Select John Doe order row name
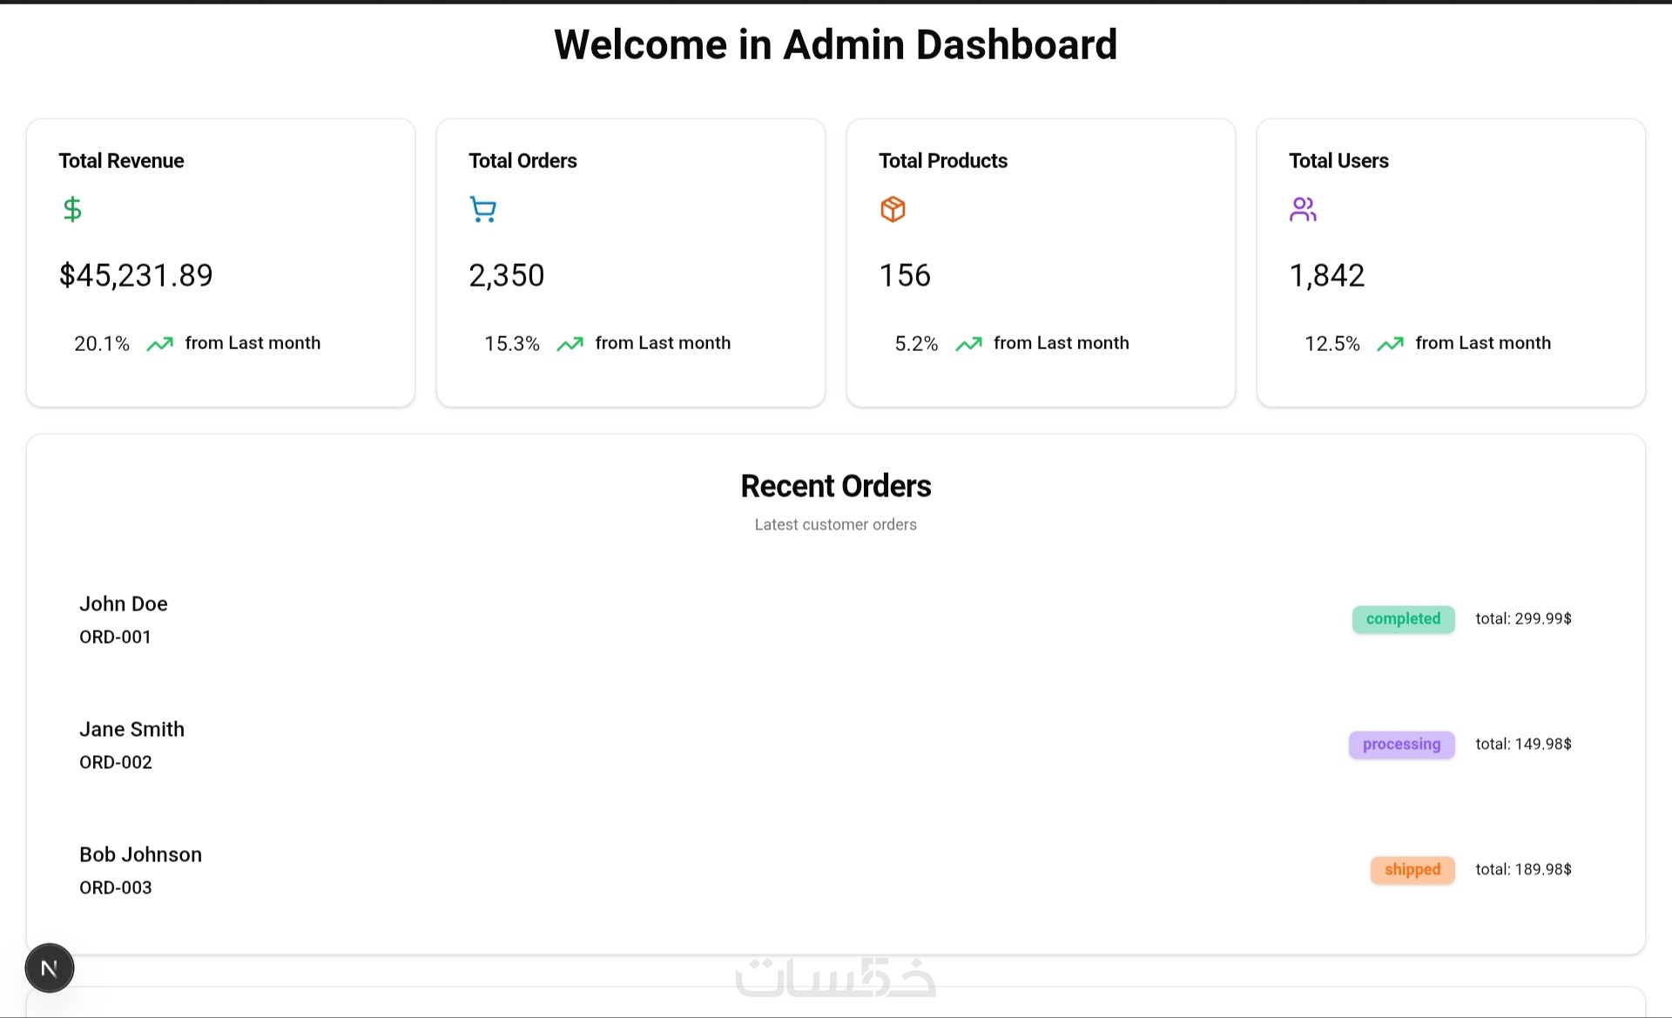The height and width of the screenshot is (1018, 1672). coord(124,603)
